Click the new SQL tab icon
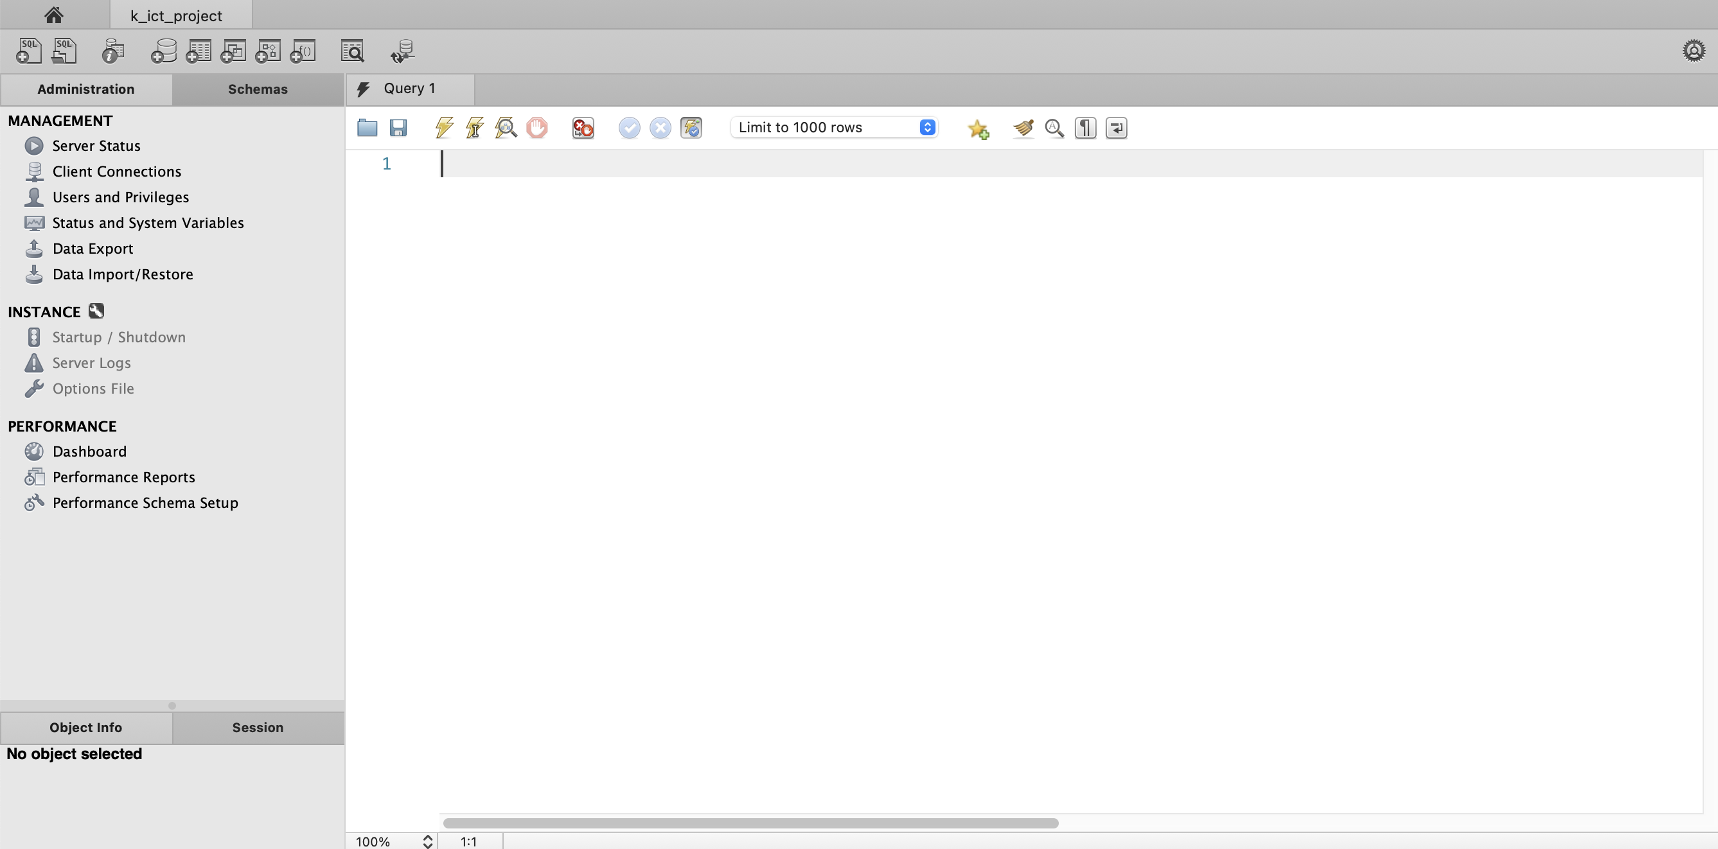The width and height of the screenshot is (1718, 849). [x=29, y=51]
